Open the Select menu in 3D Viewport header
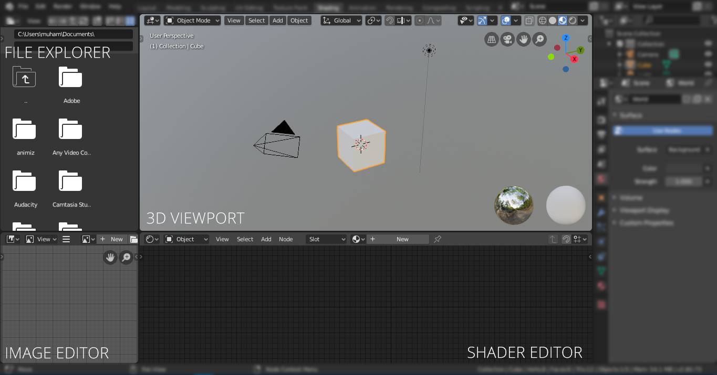 coord(256,20)
